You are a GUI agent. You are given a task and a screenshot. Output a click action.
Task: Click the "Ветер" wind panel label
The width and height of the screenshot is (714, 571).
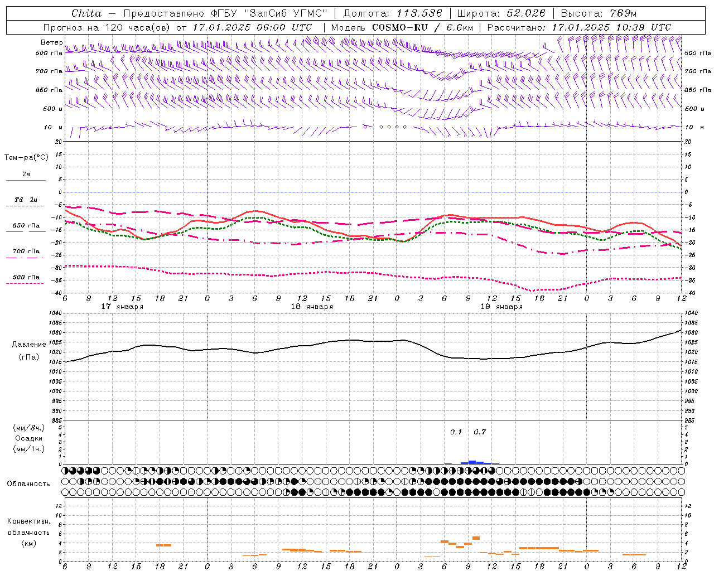[x=51, y=42]
